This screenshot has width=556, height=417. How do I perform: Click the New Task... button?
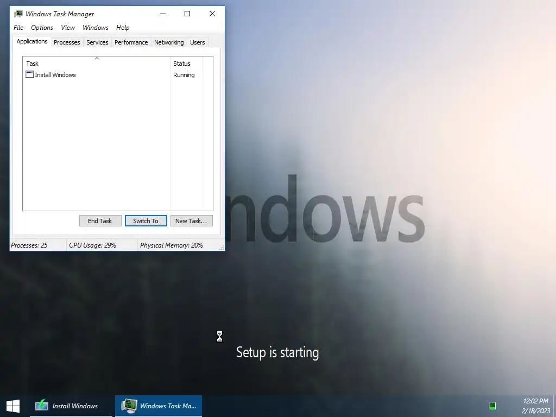[x=192, y=221]
